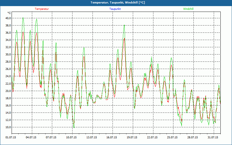Click the 28.07.15 date label
Image resolution: width=232 pixels, height=145 pixels.
tap(193, 137)
